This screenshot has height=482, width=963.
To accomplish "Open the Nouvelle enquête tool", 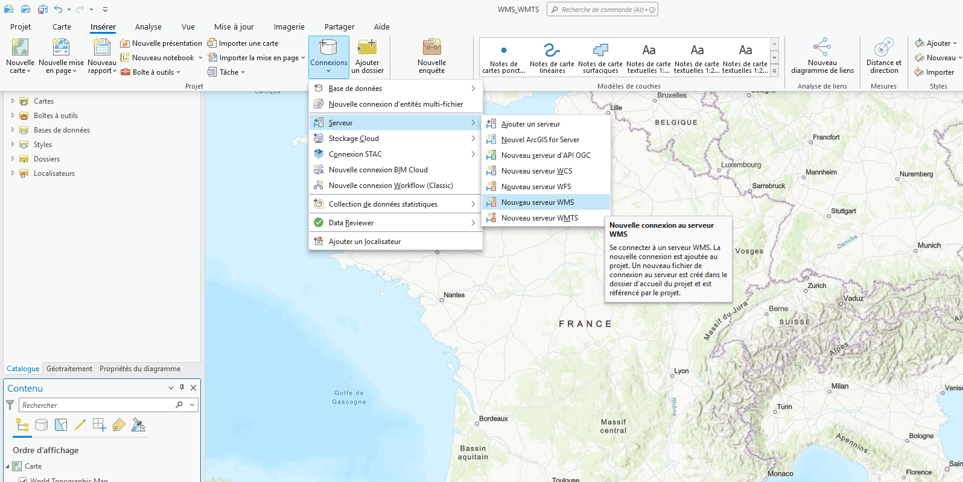I will (x=431, y=48).
